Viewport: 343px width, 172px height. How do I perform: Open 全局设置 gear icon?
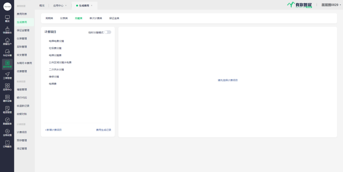7,132
